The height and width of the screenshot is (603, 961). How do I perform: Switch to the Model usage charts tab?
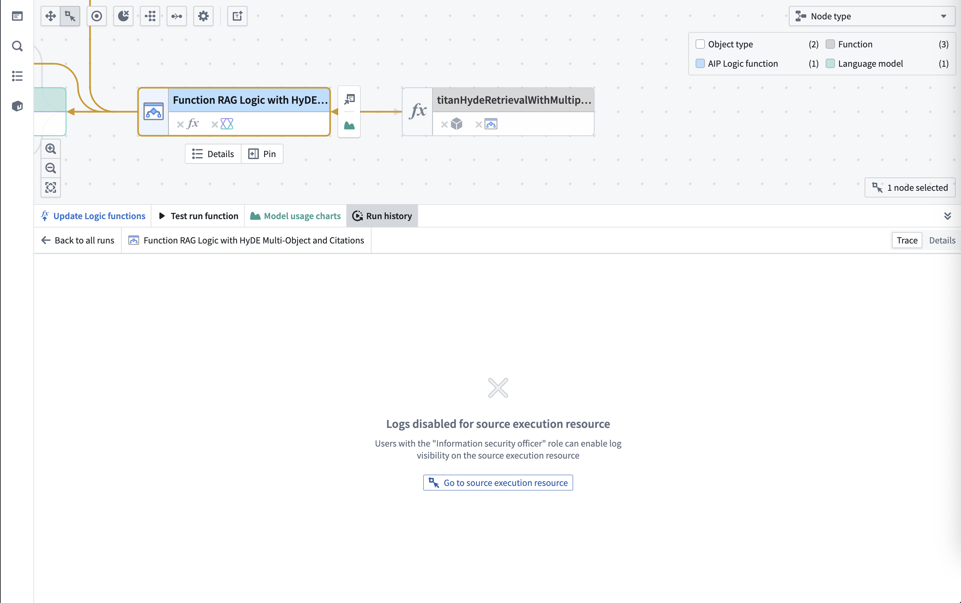(x=295, y=216)
